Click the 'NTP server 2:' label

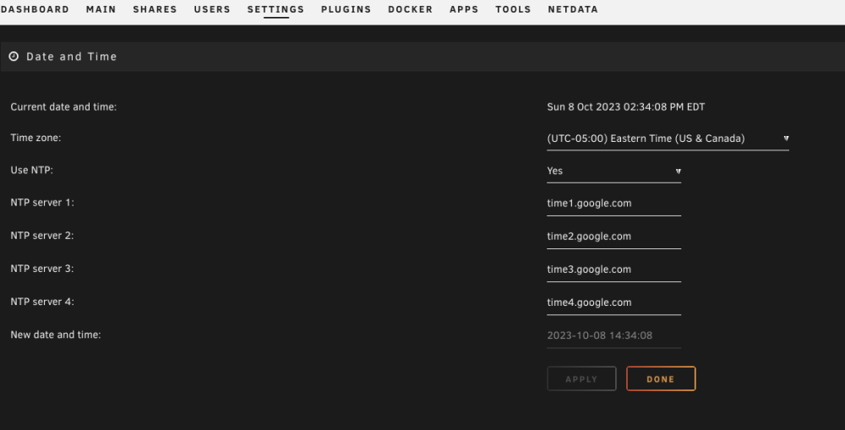(x=42, y=236)
